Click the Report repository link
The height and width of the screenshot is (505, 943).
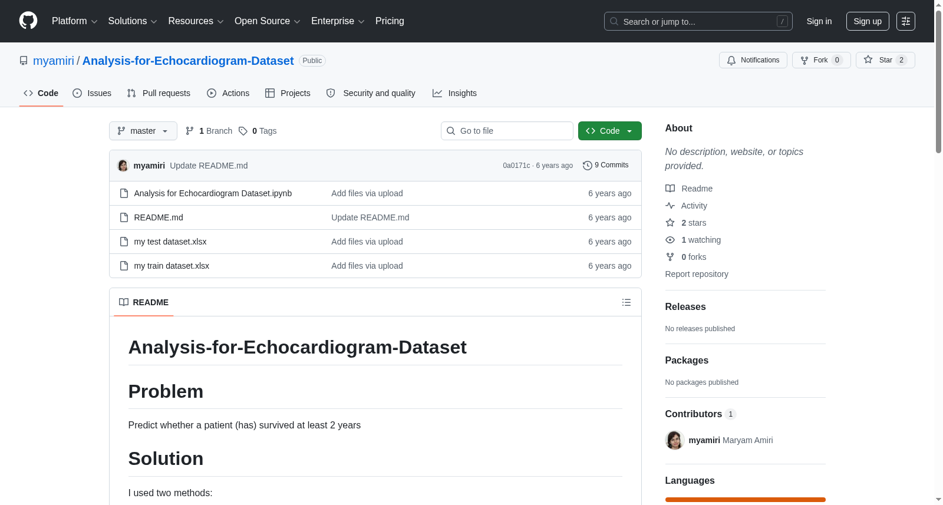[697, 274]
